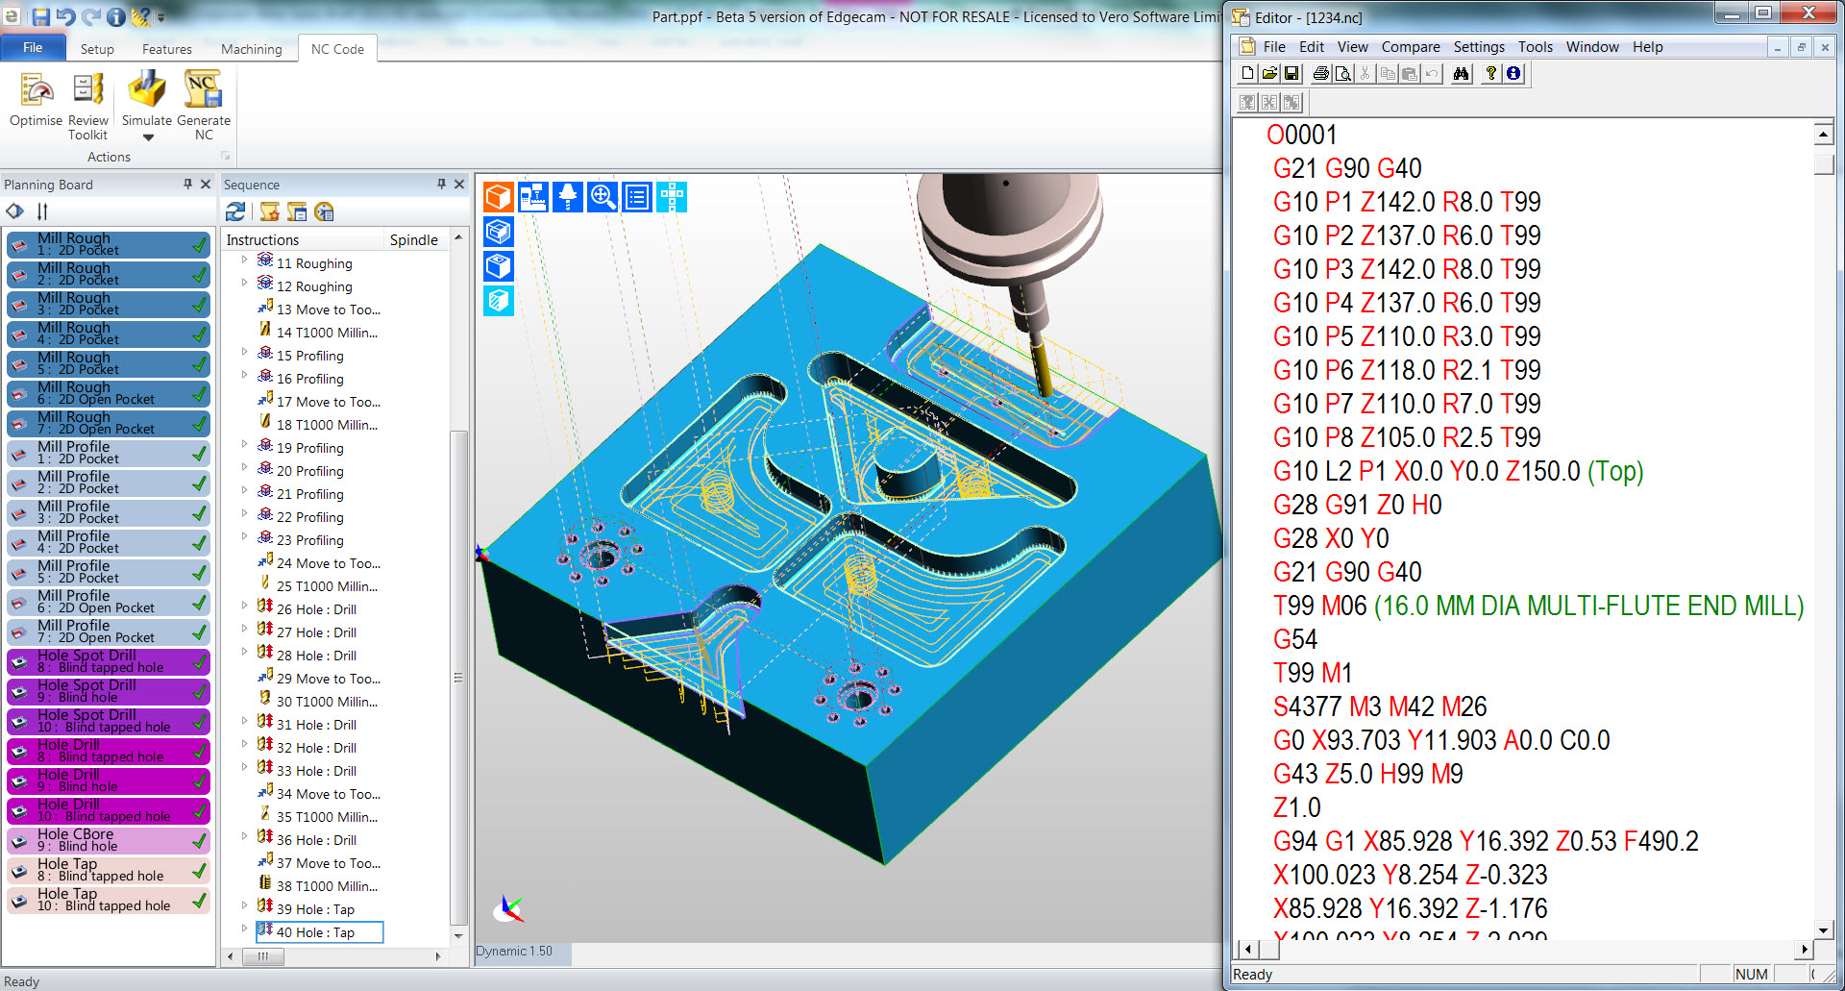Click the Generate NC icon
The width and height of the screenshot is (1845, 991).
(203, 90)
